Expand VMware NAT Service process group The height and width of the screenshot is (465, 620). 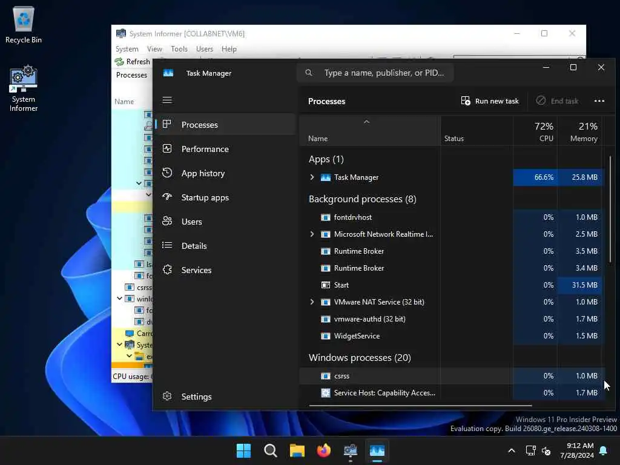pos(312,302)
